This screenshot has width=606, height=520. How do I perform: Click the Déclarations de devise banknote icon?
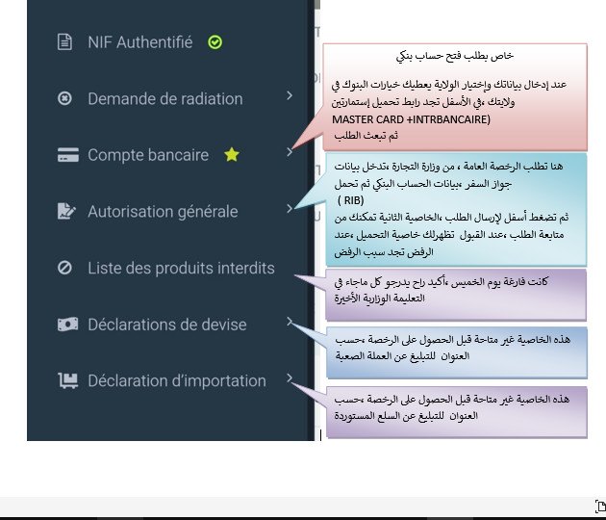tap(68, 325)
